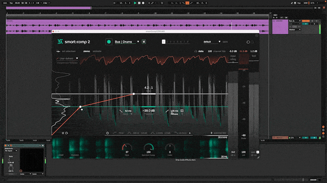The height and width of the screenshot is (183, 327).
Task: Open the User defined template dropdown
Action: 67,59
